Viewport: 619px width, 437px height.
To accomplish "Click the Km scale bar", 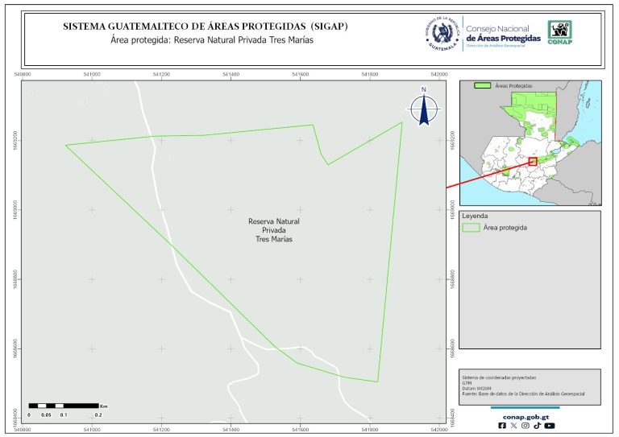I will (64, 406).
